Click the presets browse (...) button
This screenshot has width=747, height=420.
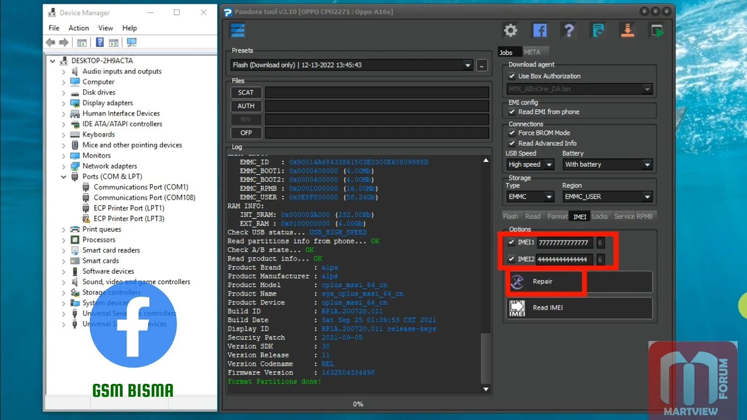(x=482, y=65)
